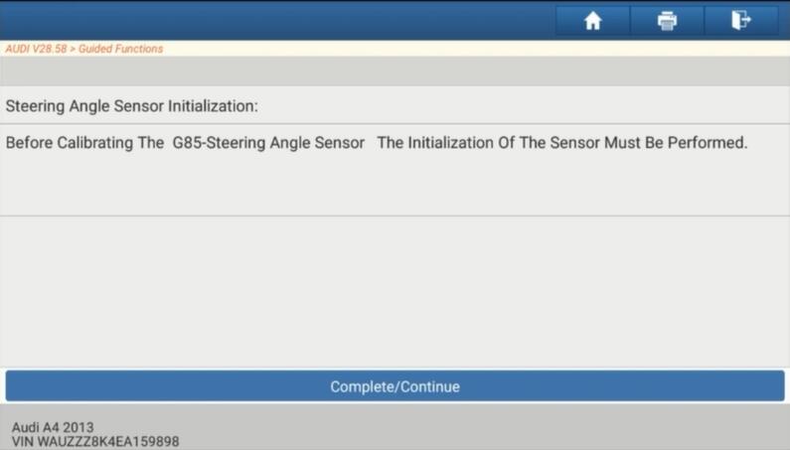Click the empty blue header left of home icon
This screenshot has width=790, height=450.
pyautogui.click(x=277, y=21)
